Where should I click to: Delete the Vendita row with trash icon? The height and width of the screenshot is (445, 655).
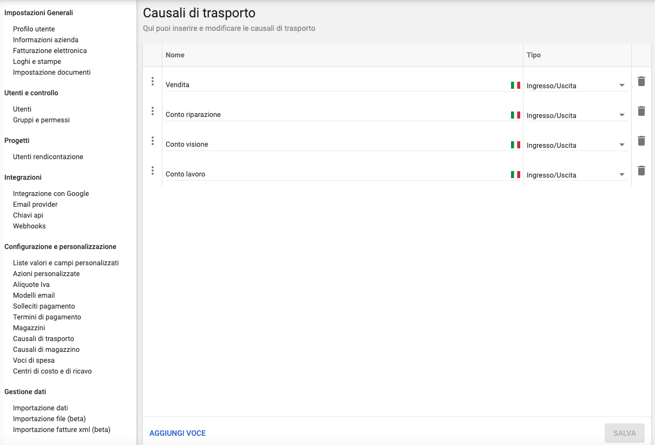point(641,81)
